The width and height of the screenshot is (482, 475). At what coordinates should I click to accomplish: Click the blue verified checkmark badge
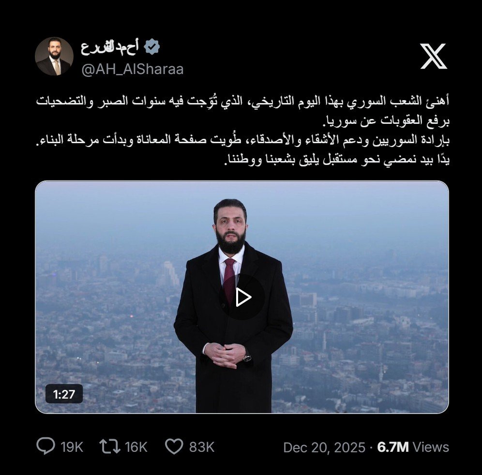(152, 47)
